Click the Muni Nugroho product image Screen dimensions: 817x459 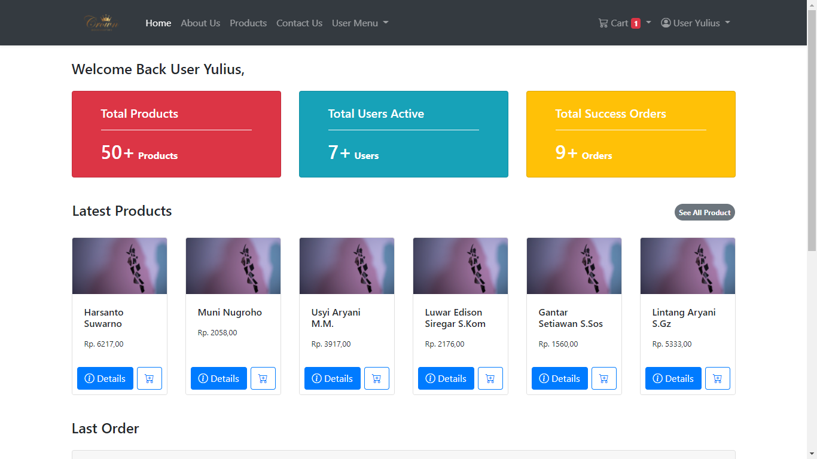[233, 266]
